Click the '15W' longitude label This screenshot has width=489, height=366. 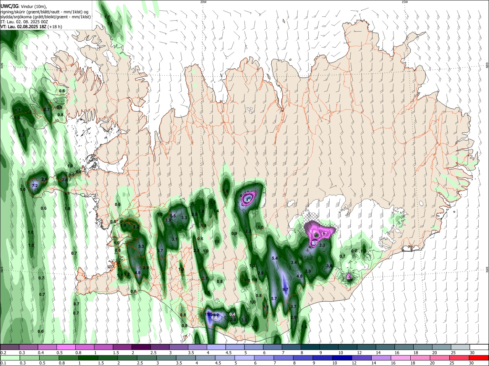coord(405,2)
